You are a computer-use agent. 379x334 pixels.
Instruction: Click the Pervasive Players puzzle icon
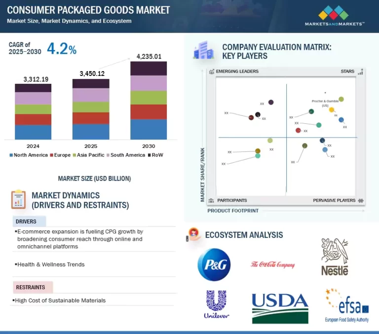click(x=361, y=200)
